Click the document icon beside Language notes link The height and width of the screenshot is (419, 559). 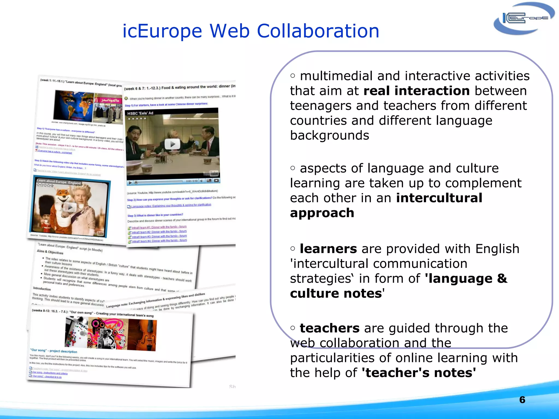click(129, 206)
